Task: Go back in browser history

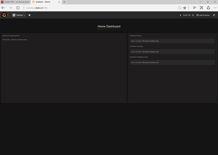Action: click(3, 8)
